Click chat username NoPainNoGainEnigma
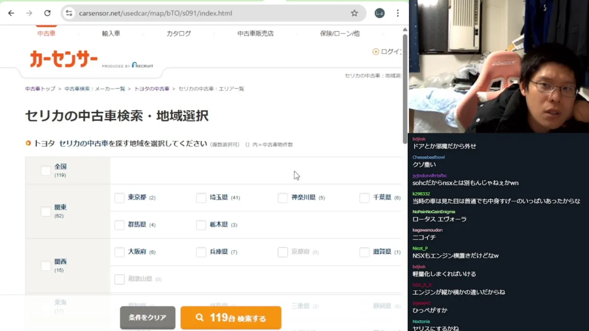589x331 pixels. pos(434,212)
